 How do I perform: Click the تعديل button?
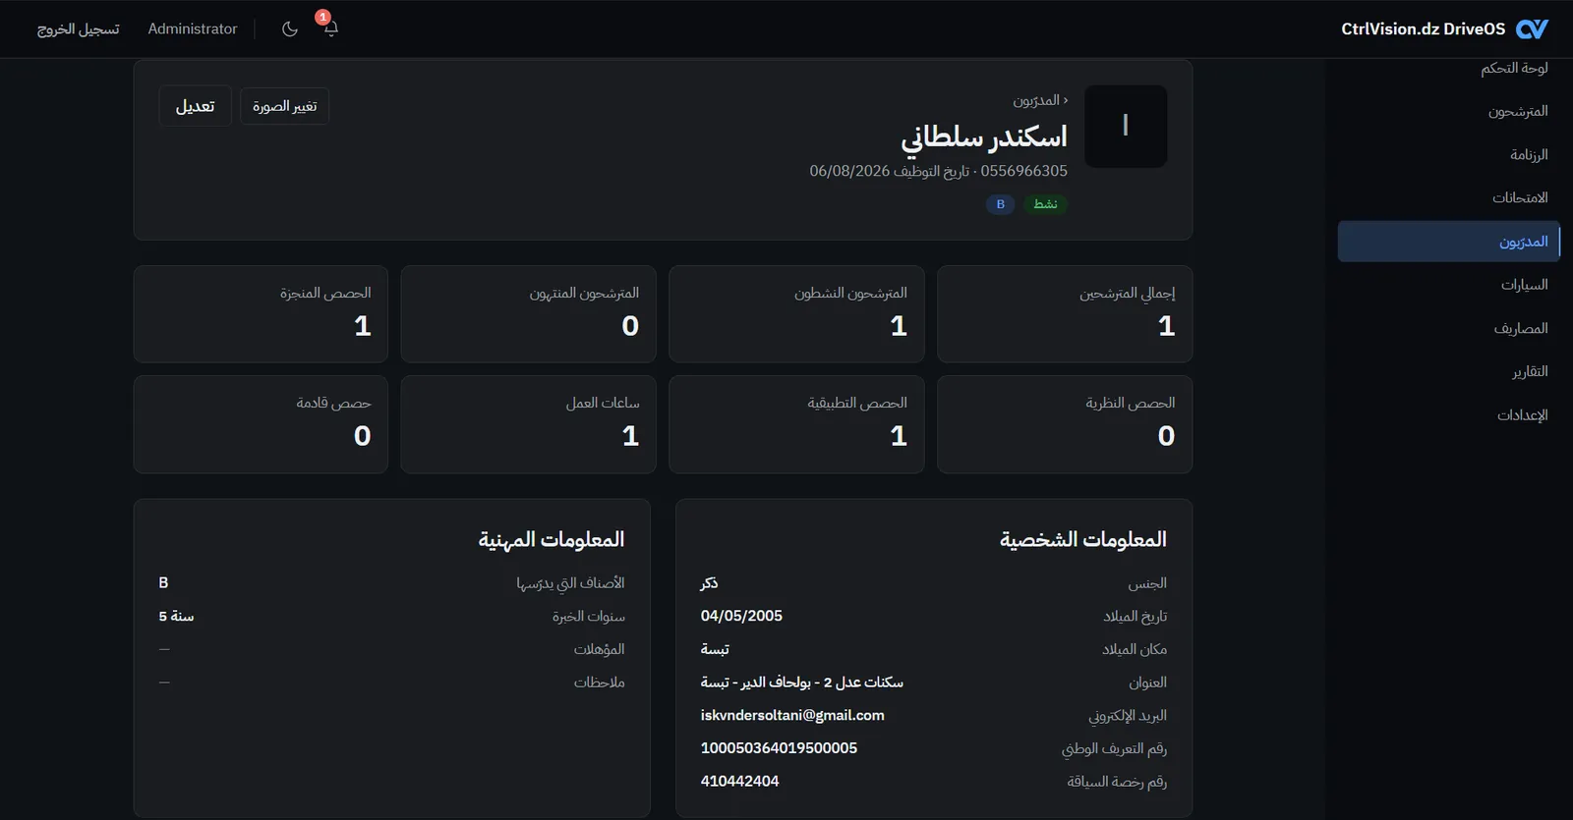[x=195, y=106]
